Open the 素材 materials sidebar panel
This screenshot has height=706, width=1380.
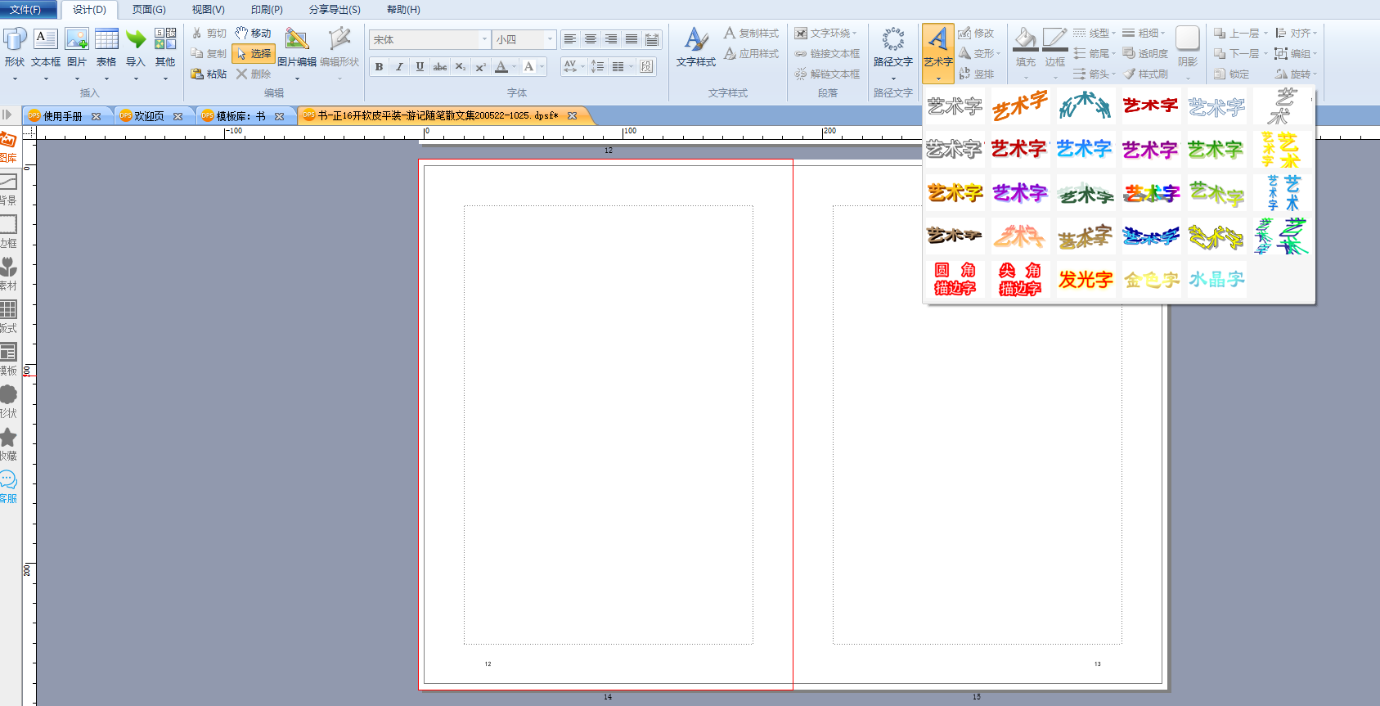(8, 272)
